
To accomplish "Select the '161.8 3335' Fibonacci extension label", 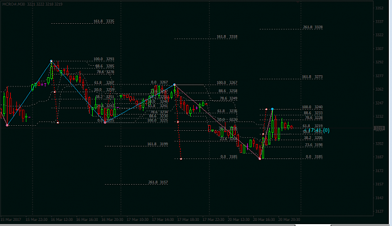I will point(103,21).
